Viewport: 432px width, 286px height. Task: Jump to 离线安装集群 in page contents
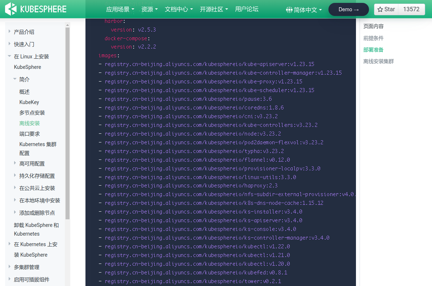click(x=378, y=61)
